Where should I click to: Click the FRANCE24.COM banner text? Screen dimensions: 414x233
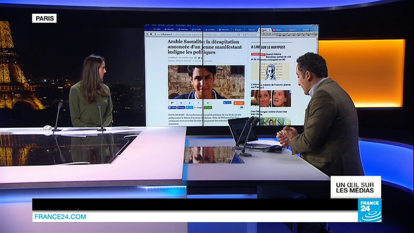tap(60, 217)
